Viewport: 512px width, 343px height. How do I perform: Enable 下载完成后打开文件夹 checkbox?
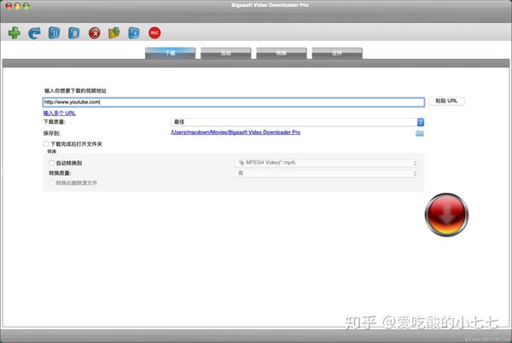46,143
